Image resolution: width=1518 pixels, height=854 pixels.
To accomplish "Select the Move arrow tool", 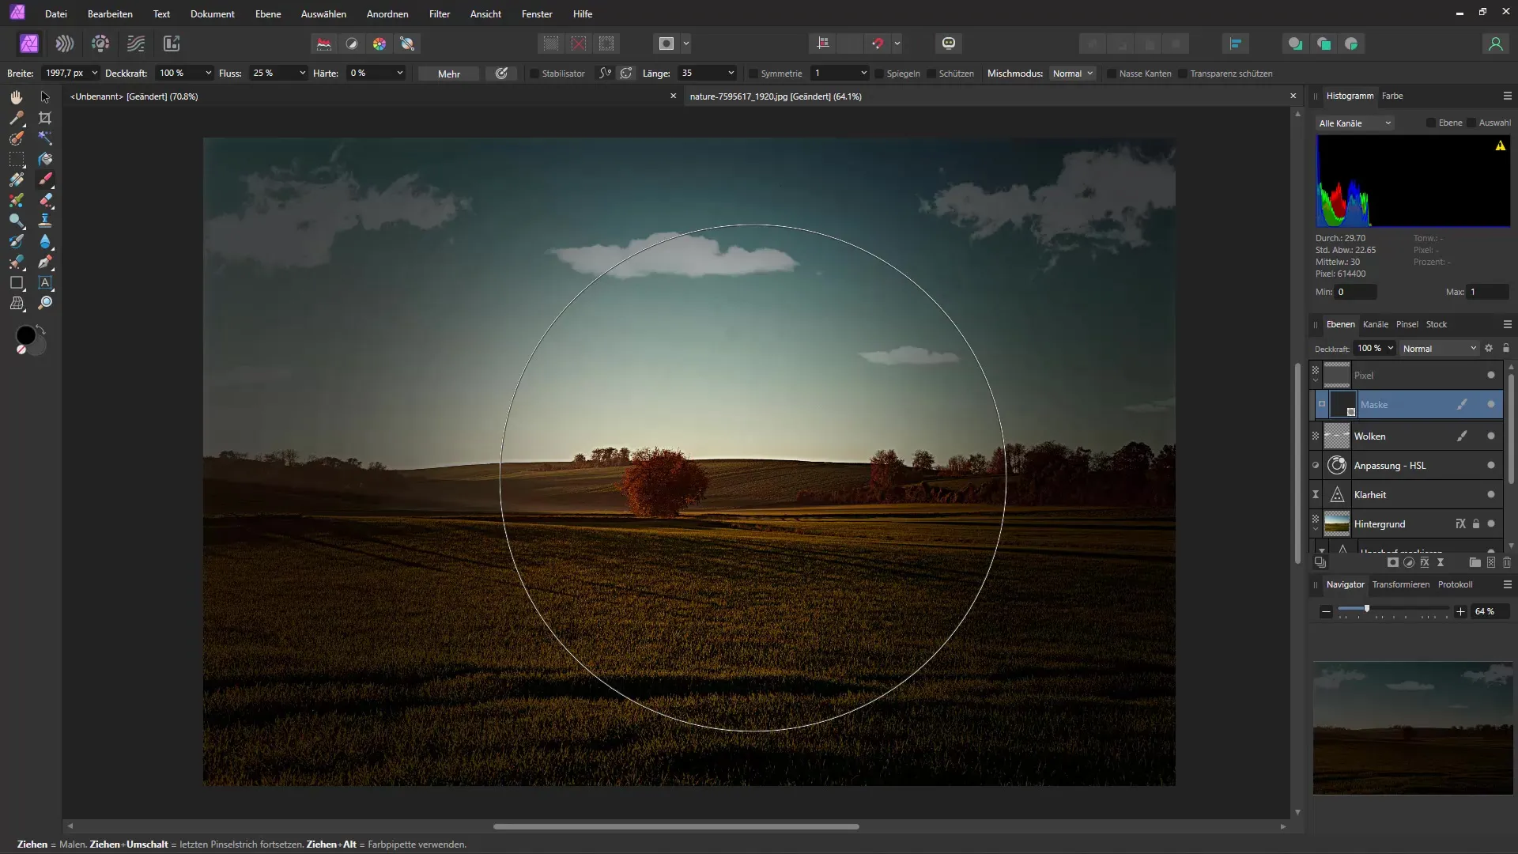I will 45,97.
